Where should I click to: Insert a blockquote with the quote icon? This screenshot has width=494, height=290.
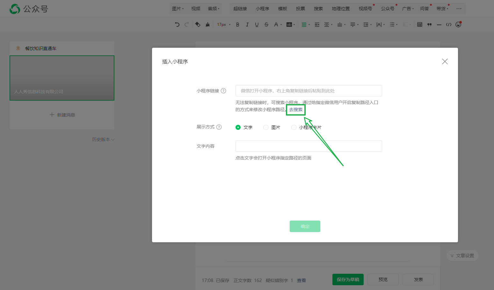[429, 25]
